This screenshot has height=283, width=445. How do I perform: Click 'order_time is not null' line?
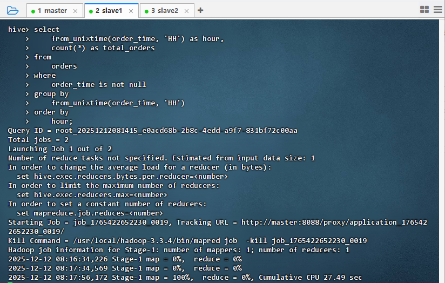[x=99, y=85]
